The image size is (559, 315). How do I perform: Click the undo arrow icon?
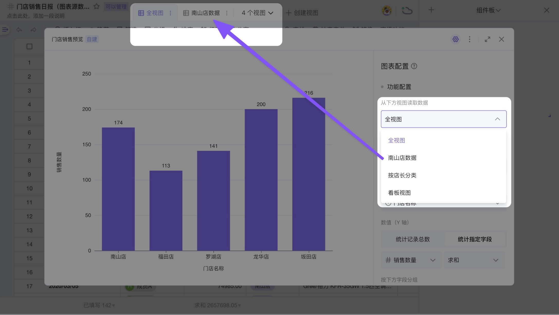point(19,30)
